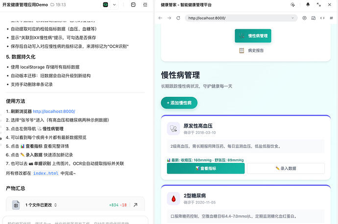338x224 pixels.
Task: Click the index.html code link
Action: 46,173
